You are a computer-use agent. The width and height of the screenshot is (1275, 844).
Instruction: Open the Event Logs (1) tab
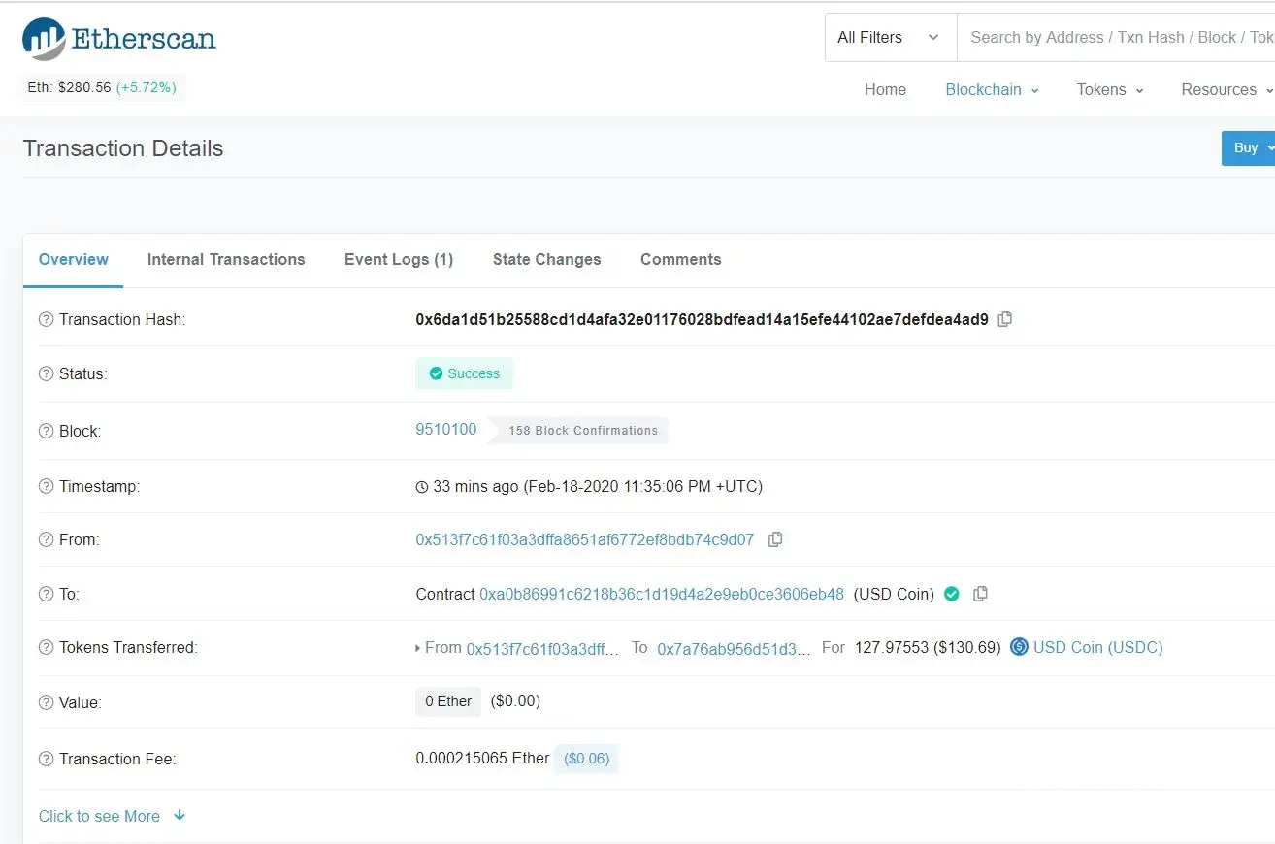click(x=399, y=259)
